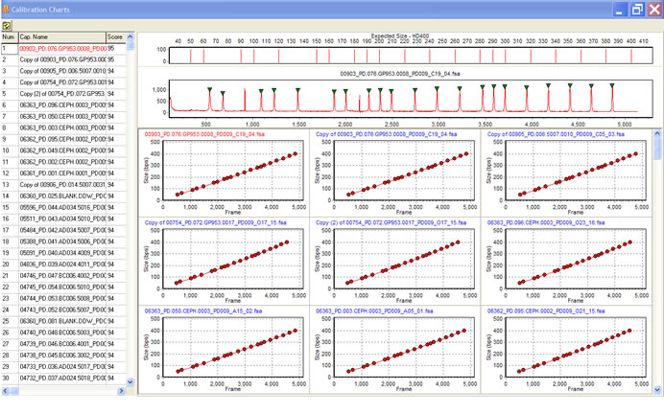The width and height of the screenshot is (664, 414).
Task: Sort by the Num column header
Action: pyautogui.click(x=10, y=37)
